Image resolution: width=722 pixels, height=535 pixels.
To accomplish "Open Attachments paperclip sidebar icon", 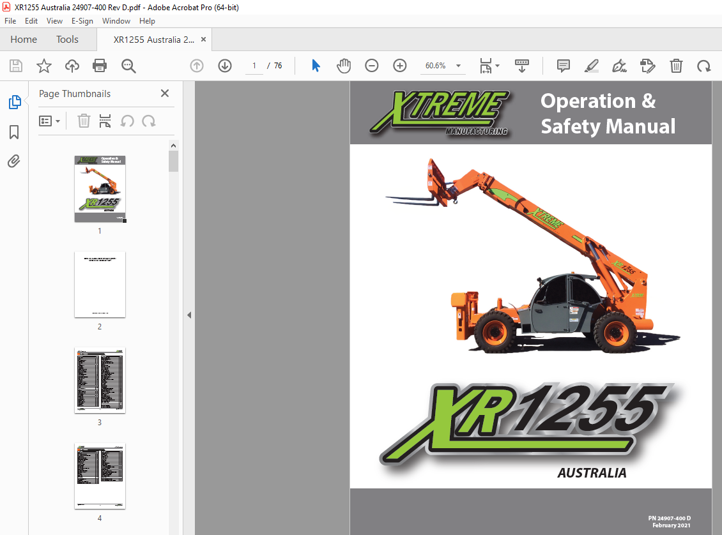I will pyautogui.click(x=14, y=162).
